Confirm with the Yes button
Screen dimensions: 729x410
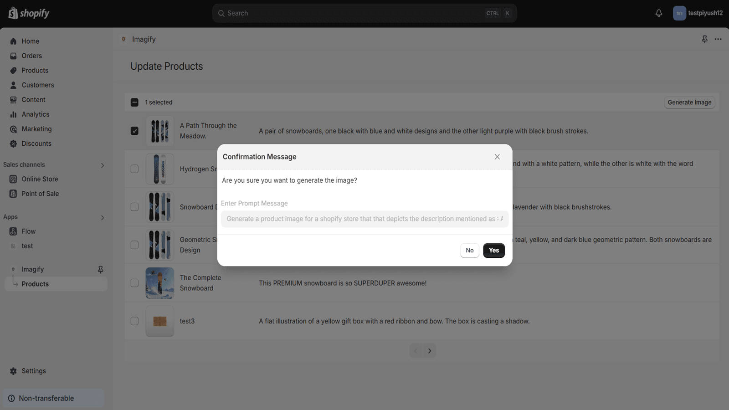[x=494, y=250]
